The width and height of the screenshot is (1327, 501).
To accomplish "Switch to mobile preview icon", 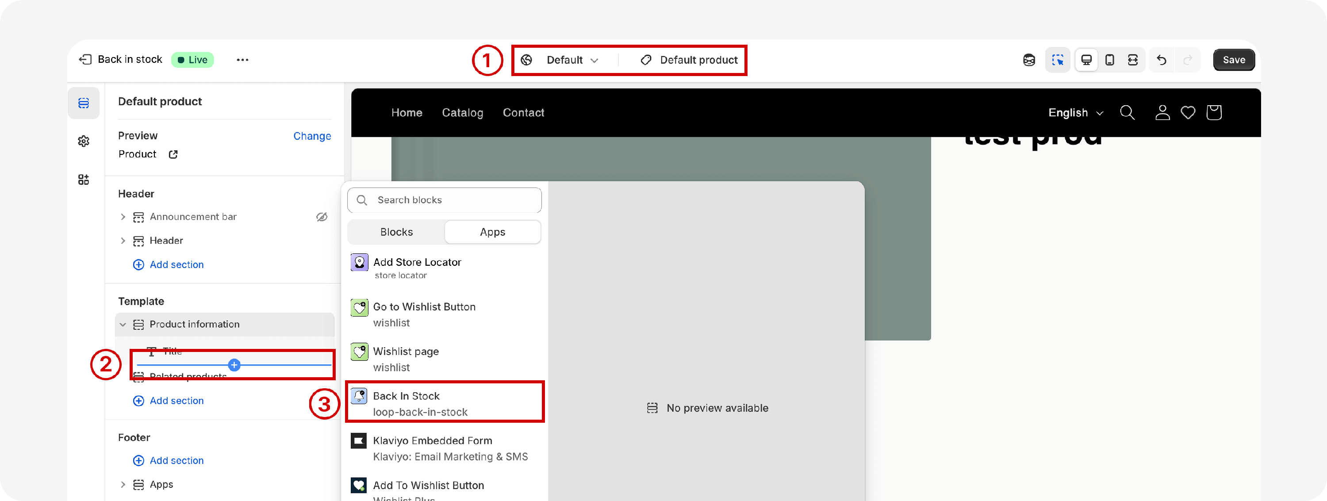I will pos(1110,60).
